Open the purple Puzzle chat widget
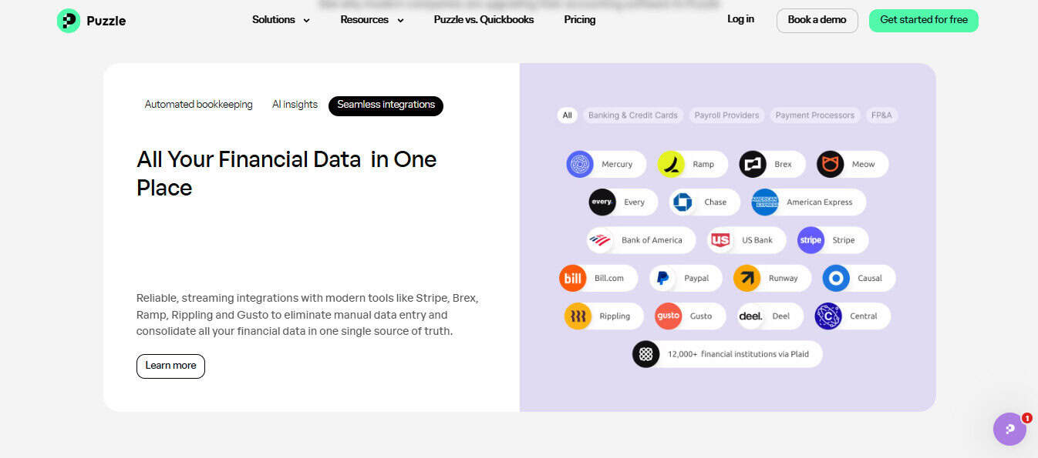Screen dimensions: 1038x458 coord(1009,429)
